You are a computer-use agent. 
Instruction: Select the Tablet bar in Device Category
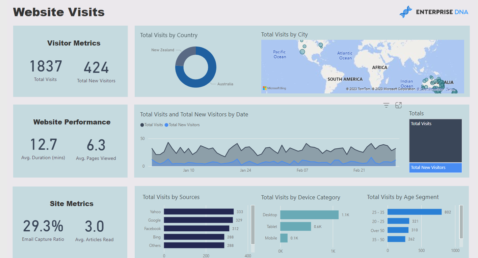coord(295,227)
